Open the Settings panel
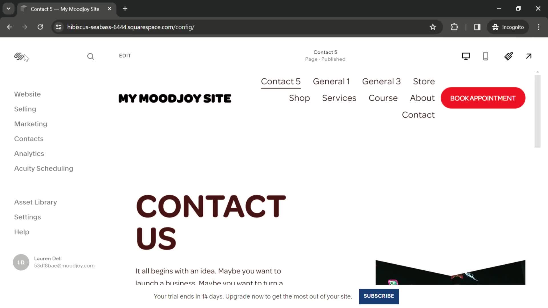Screen dimensions: 548x308 click(27, 217)
